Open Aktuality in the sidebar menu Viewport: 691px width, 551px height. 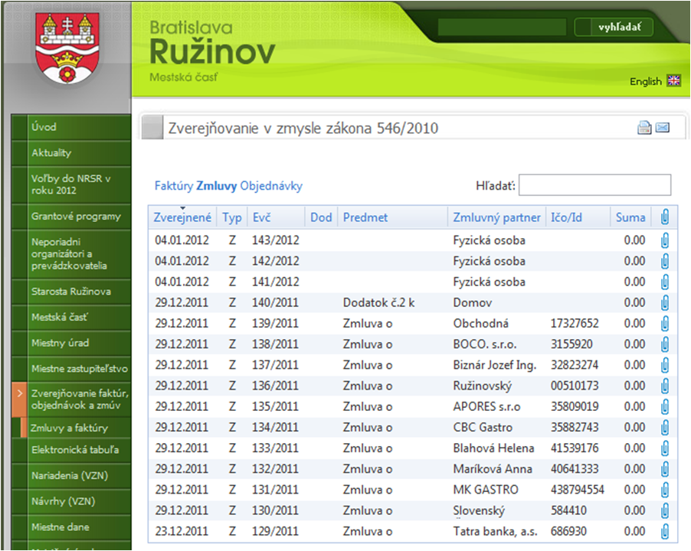(51, 153)
